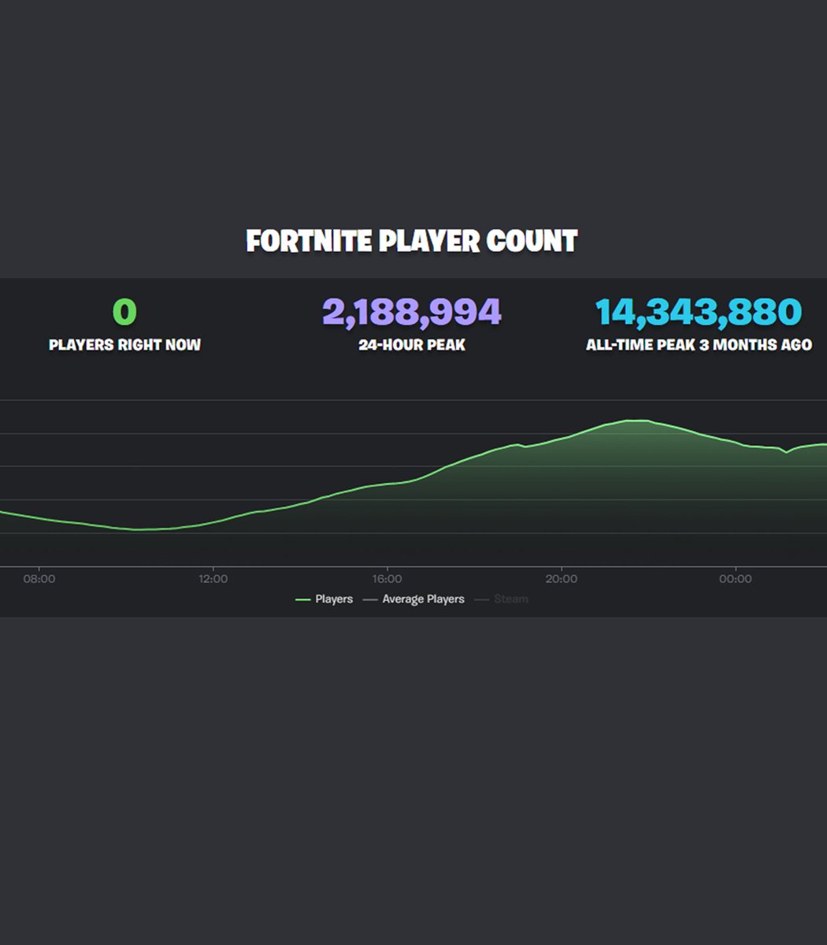Image resolution: width=827 pixels, height=945 pixels.
Task: Click the 00:00 time axis label
Action: coord(736,579)
